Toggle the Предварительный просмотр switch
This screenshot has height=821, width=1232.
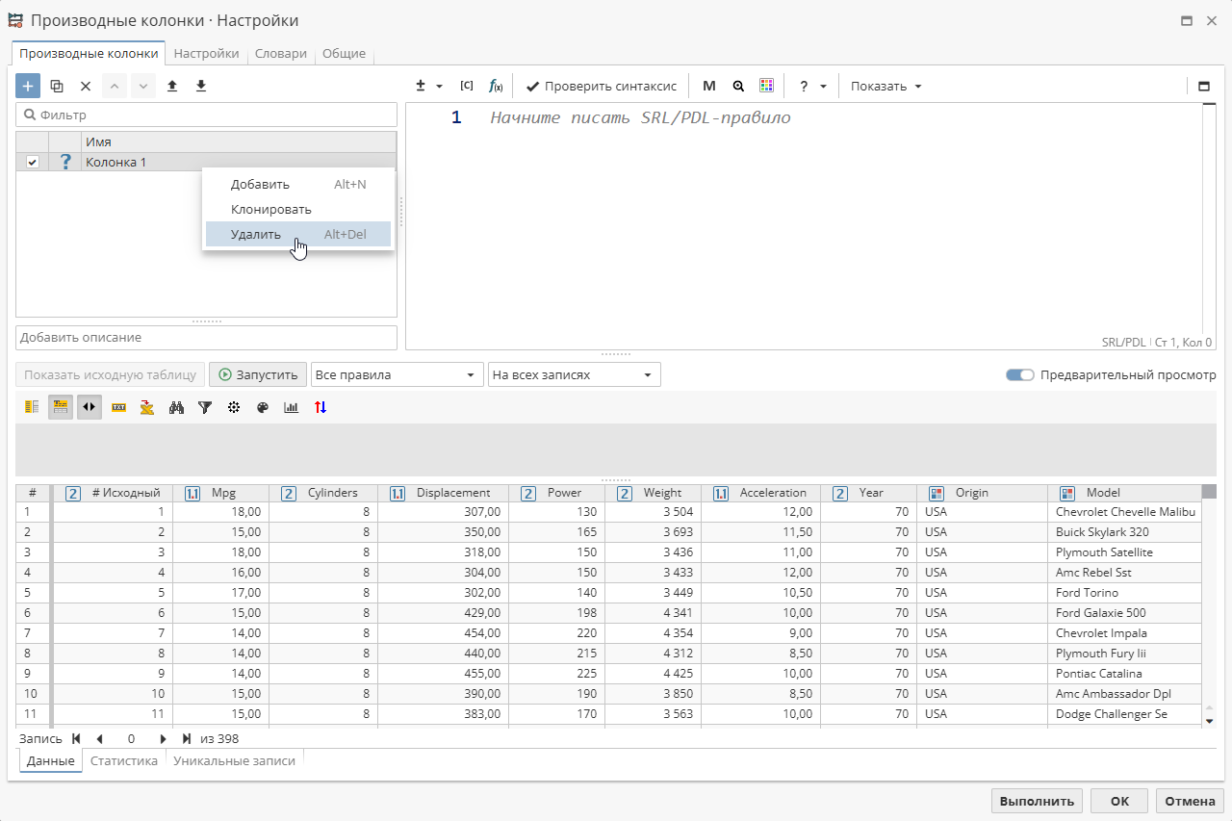click(x=1019, y=374)
